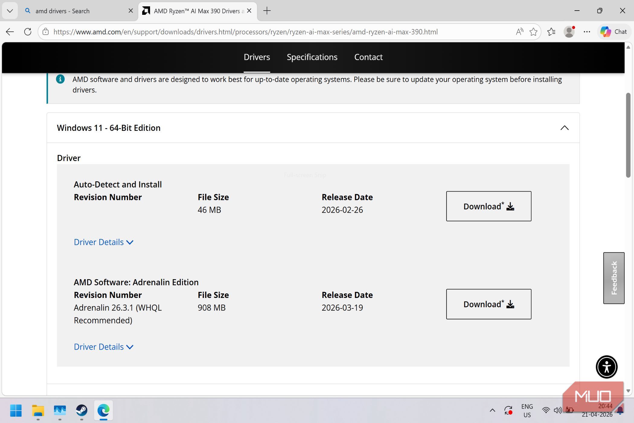The image size is (634, 423).
Task: Open the tab search dropdown
Action: 10,11
